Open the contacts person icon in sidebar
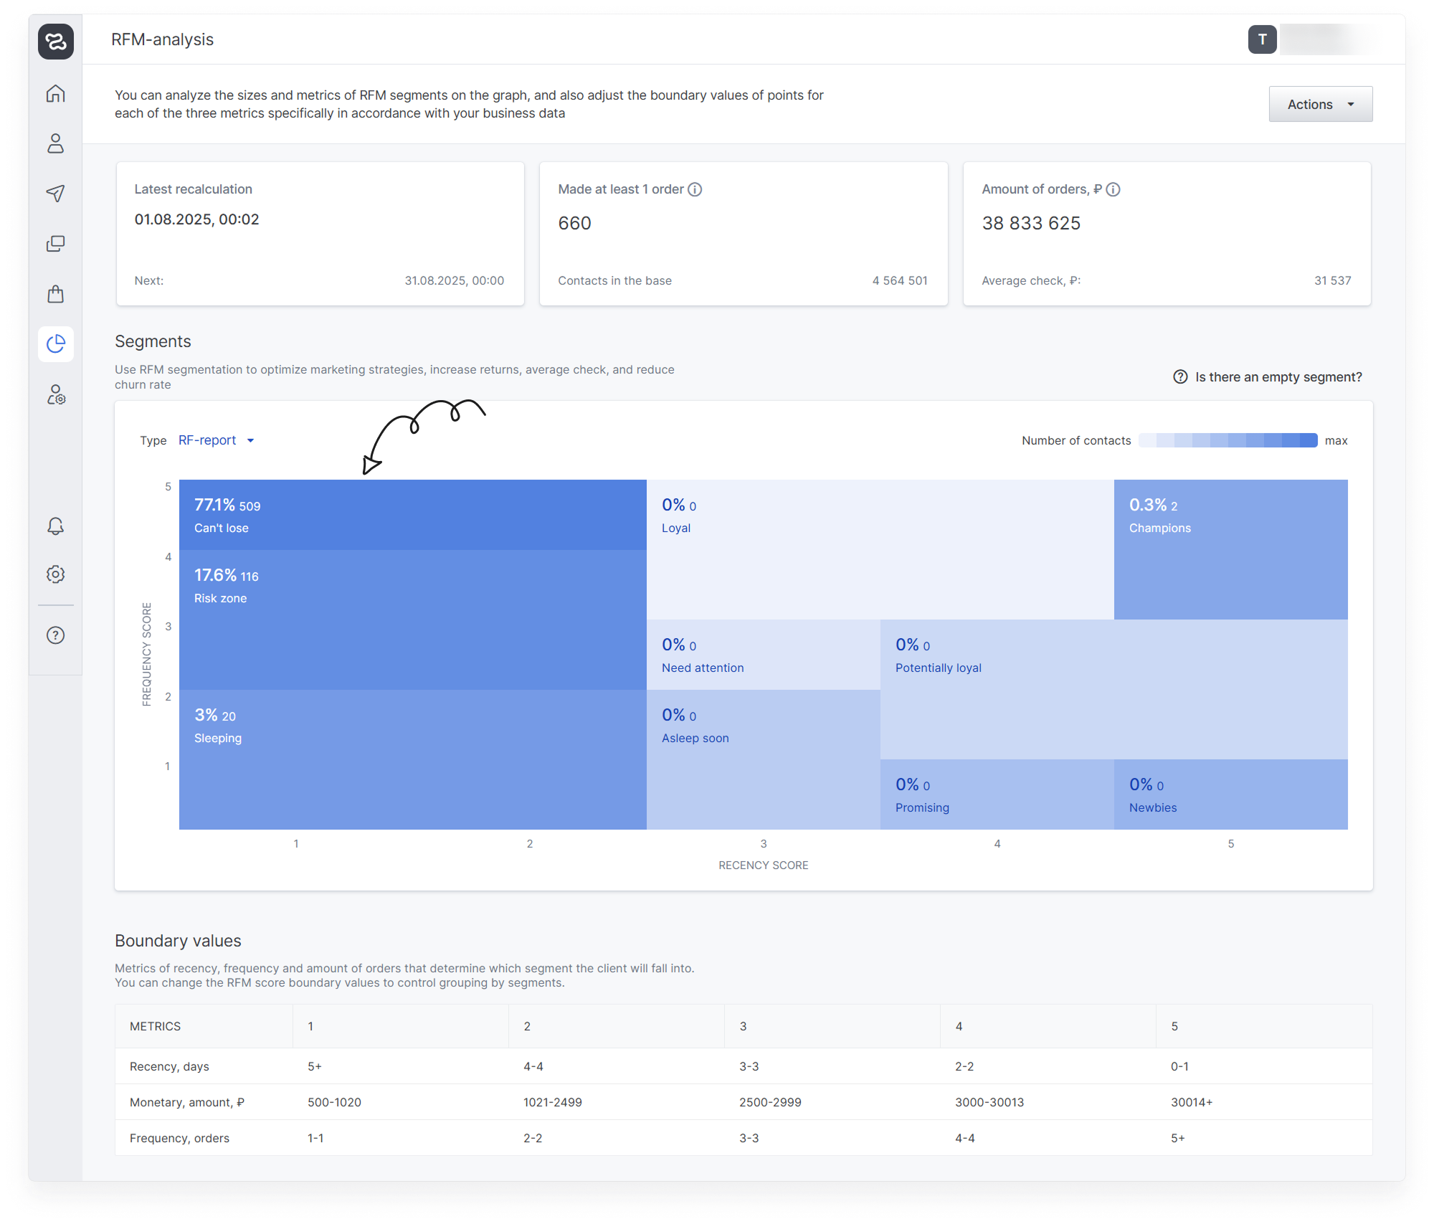Screen dimensions: 1434x1224 coord(55,143)
